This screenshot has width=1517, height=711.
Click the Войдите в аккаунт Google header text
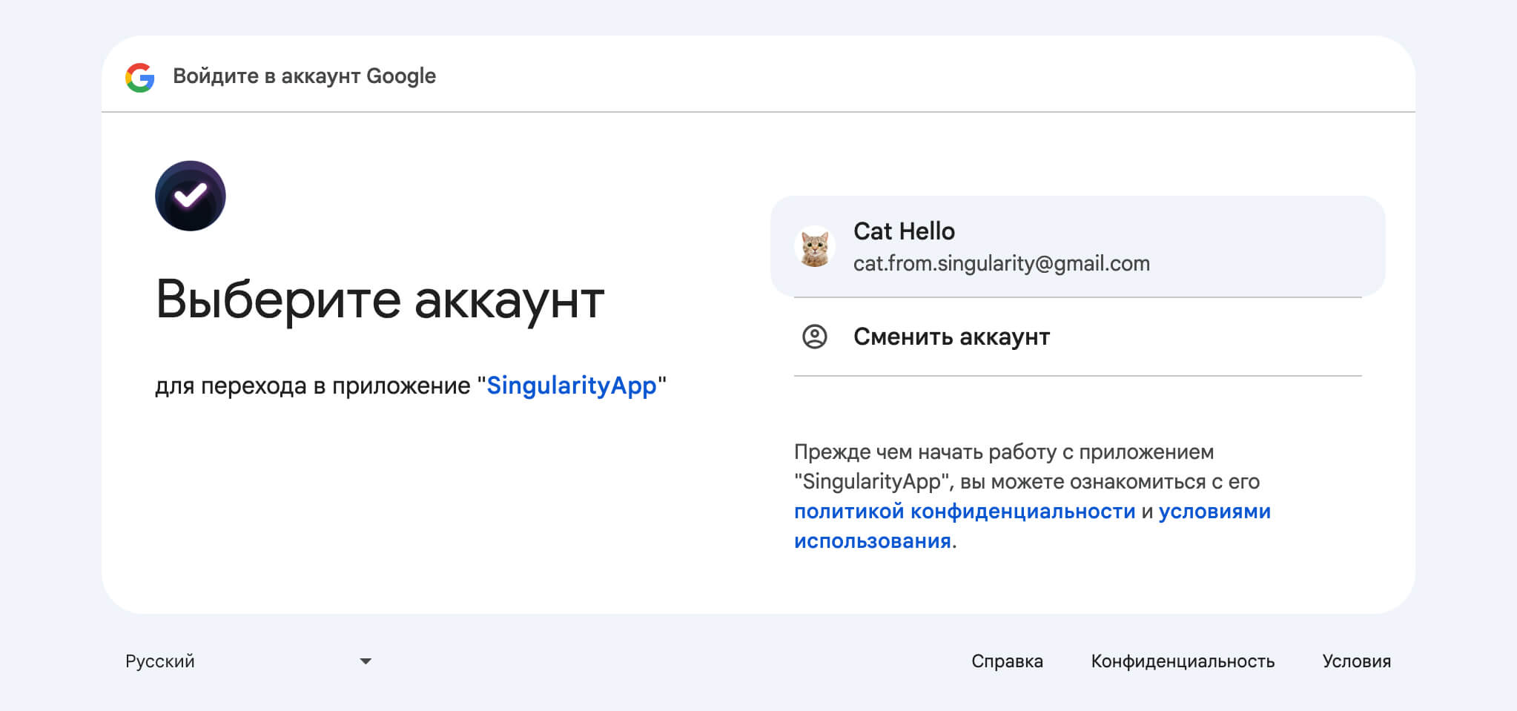(304, 76)
